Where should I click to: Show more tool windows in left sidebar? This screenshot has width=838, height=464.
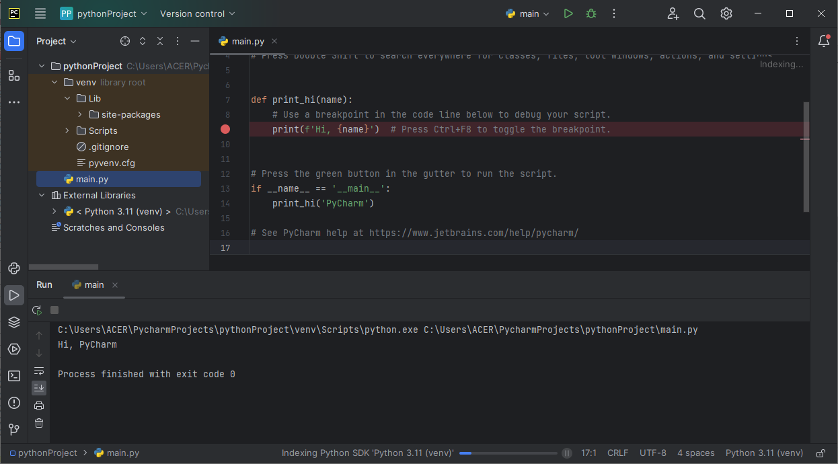(14, 102)
